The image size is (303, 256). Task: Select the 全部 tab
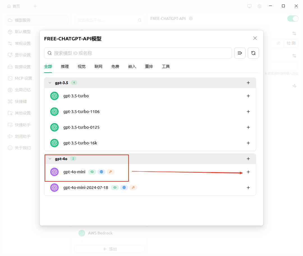(48, 67)
